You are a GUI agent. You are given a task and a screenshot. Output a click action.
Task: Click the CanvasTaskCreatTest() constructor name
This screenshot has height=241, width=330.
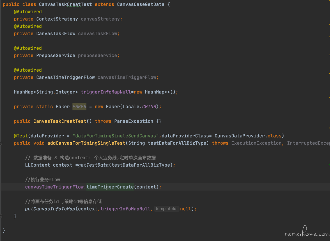coord(60,121)
